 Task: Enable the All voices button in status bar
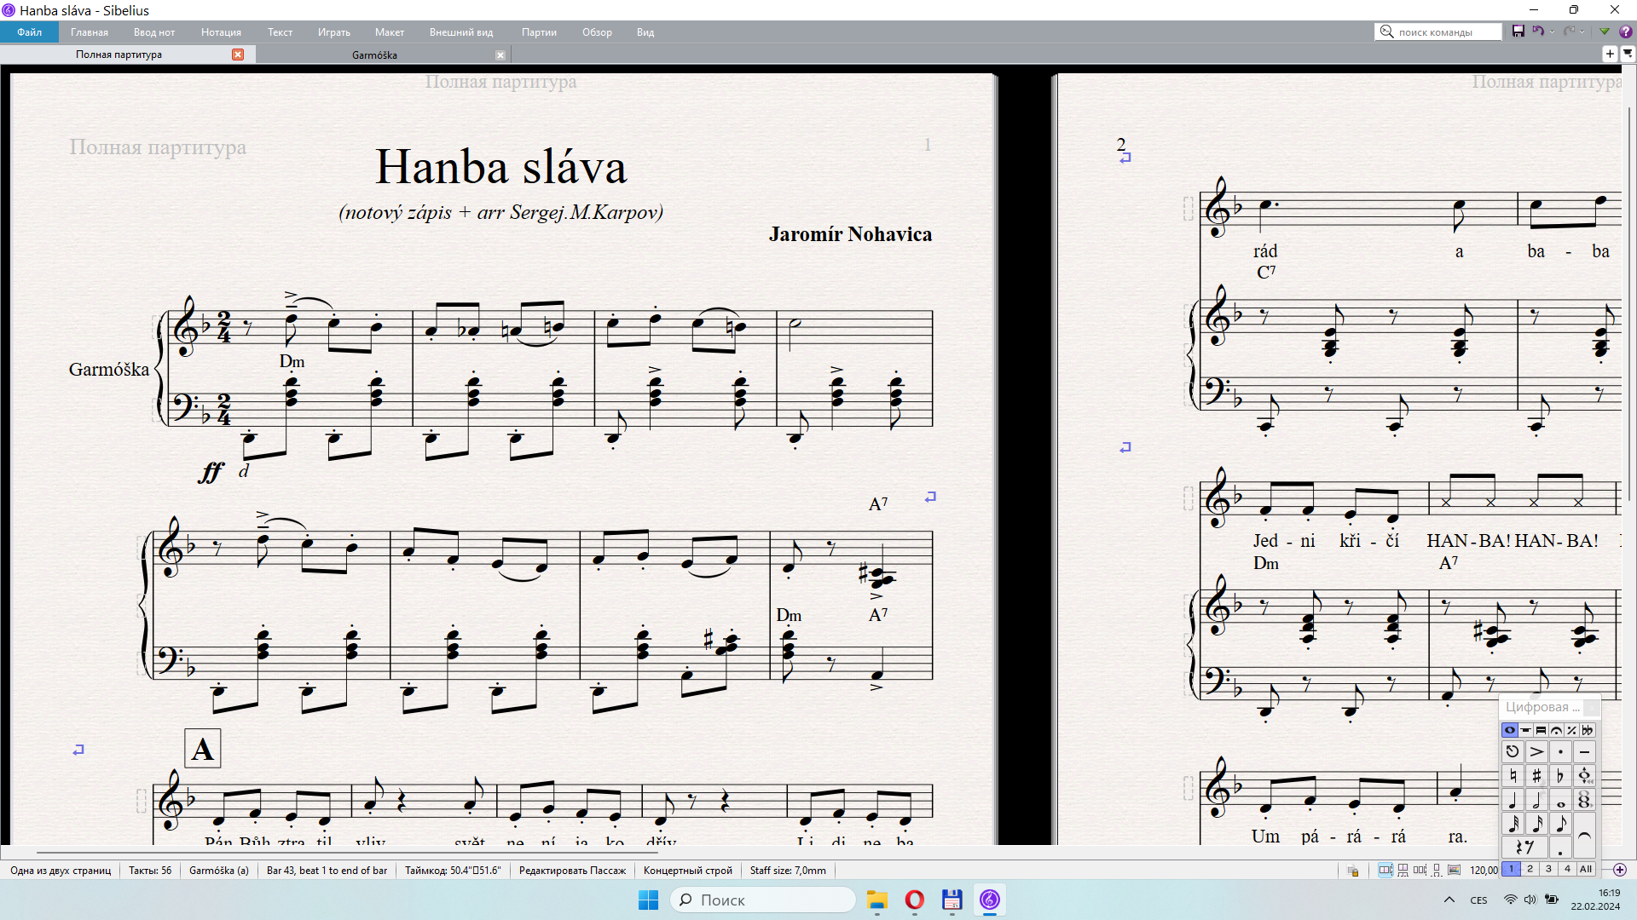[x=1586, y=870]
